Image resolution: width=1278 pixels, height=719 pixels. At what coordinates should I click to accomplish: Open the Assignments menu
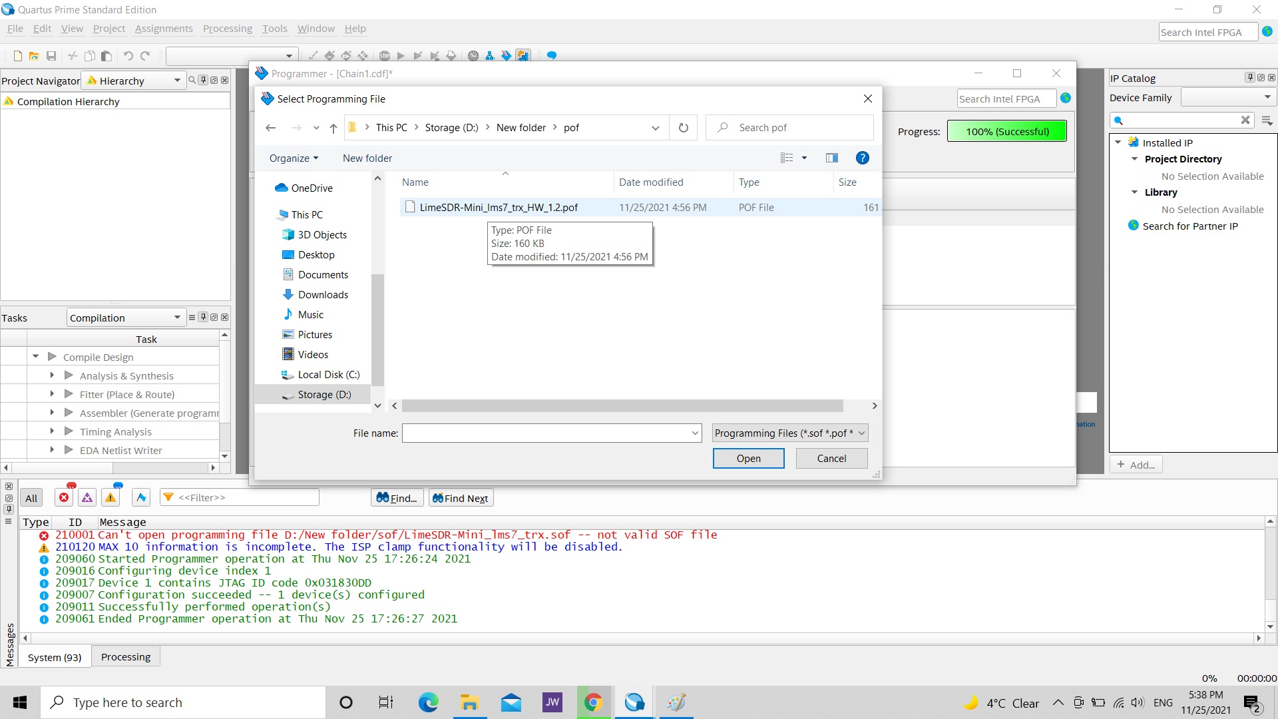click(164, 29)
